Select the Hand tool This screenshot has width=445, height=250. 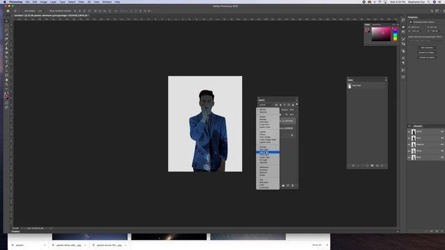(7, 80)
